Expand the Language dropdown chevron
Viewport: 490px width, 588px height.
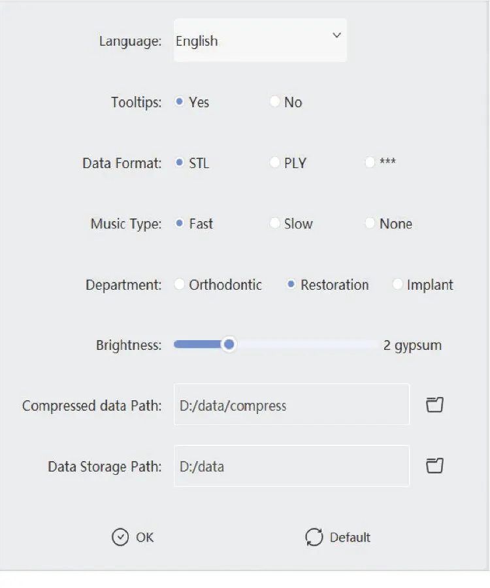[336, 35]
